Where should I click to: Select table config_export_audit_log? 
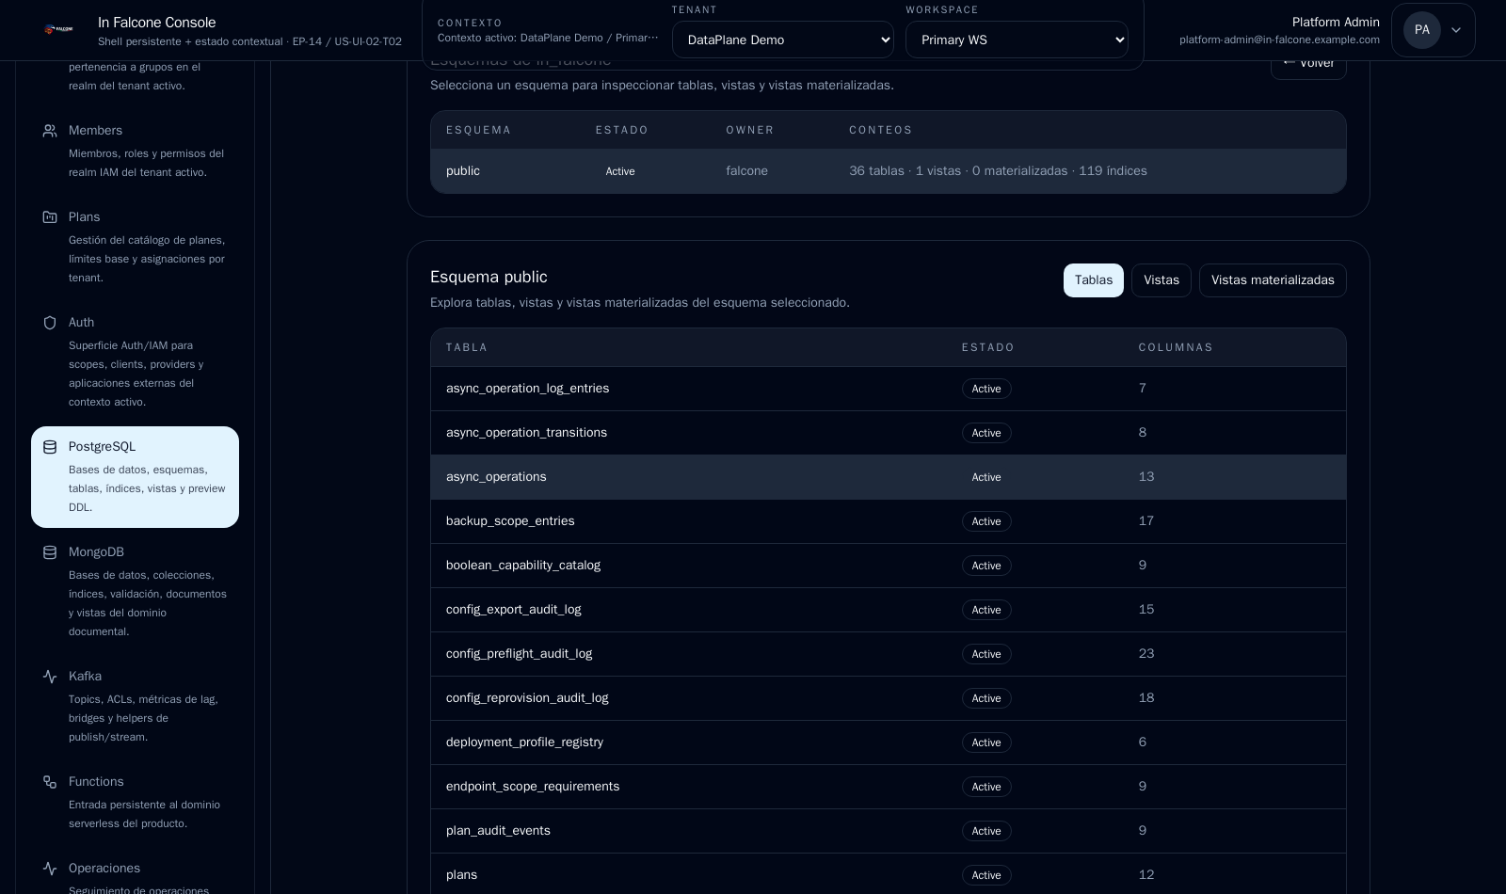[x=889, y=610]
